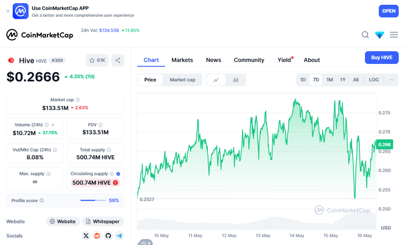The width and height of the screenshot is (405, 245).
Task: Open the hamburger menu
Action: (393, 35)
